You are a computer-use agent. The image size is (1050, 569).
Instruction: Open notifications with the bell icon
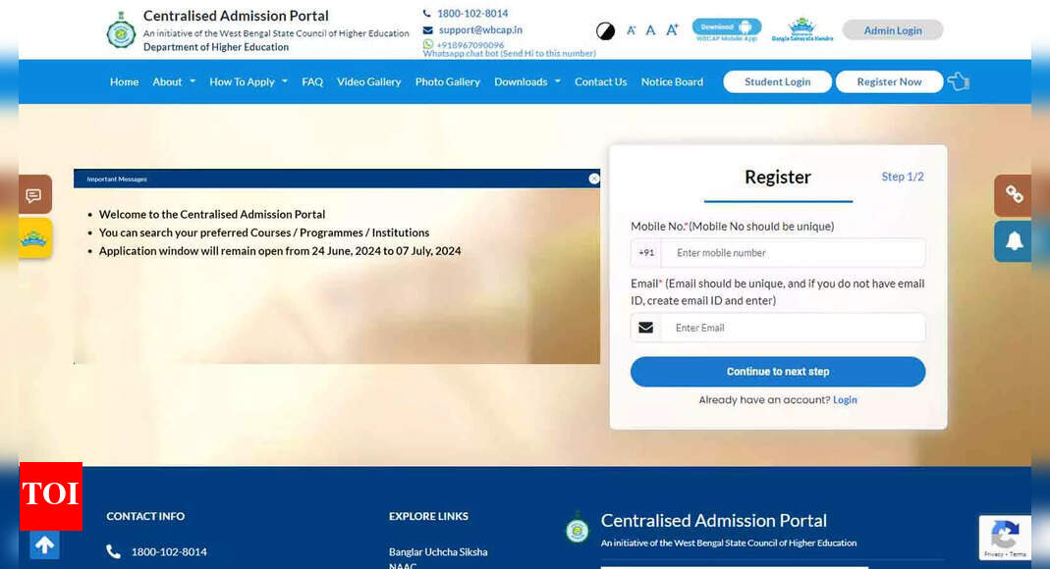pos(1013,240)
